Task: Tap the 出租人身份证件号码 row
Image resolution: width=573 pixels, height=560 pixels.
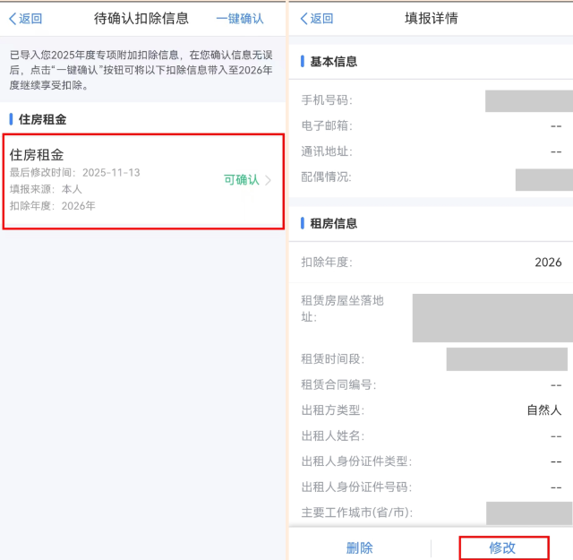Action: point(432,487)
